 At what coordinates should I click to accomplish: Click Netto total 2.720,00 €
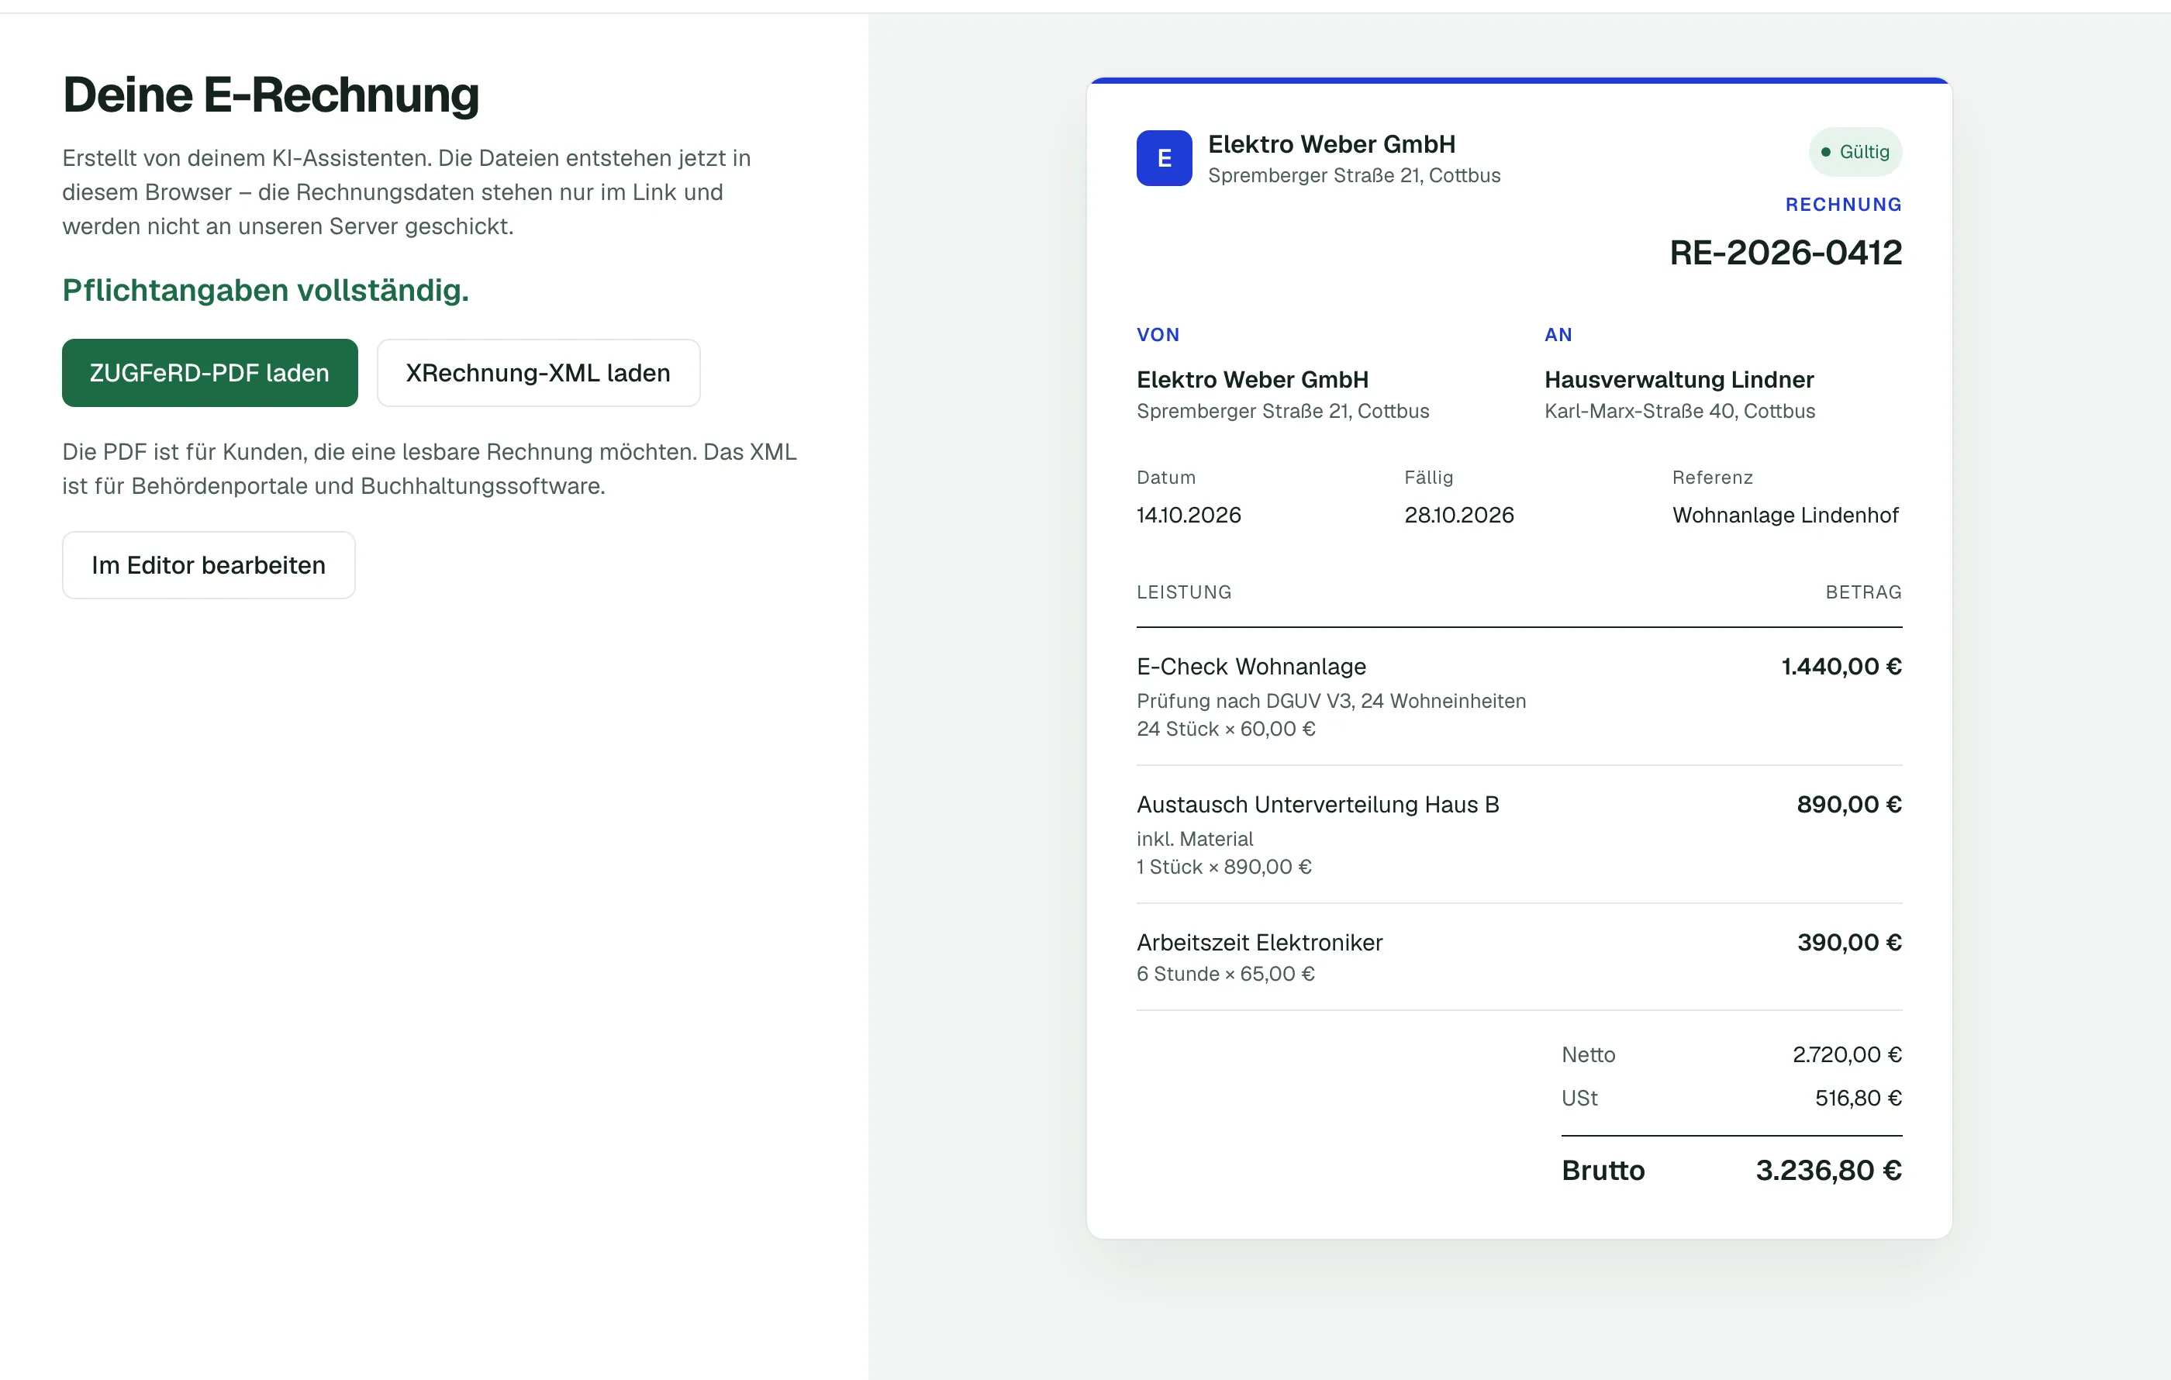[1846, 1054]
